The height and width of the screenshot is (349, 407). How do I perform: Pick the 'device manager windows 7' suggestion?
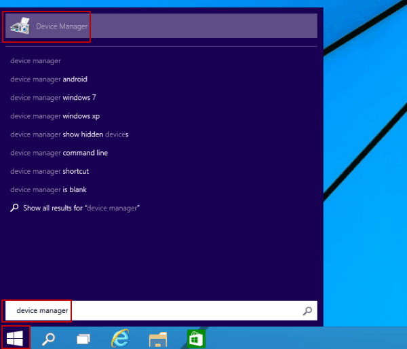(53, 98)
